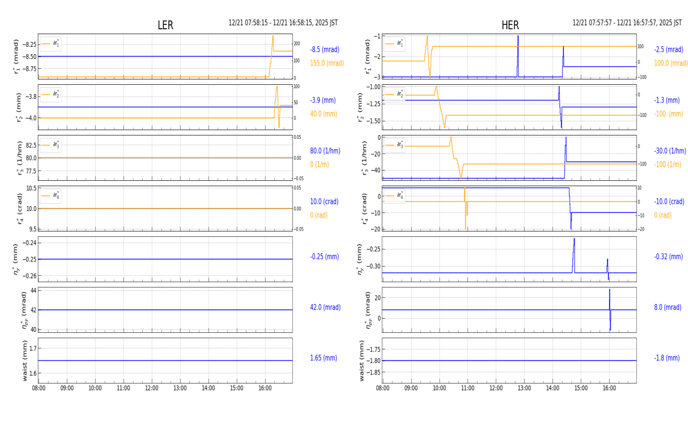Click the LER plot title
This screenshot has width=688, height=421.
tap(165, 25)
